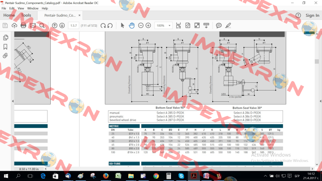Open File Explorer from taskbar
This screenshot has height=181, width=322.
click(130, 176)
